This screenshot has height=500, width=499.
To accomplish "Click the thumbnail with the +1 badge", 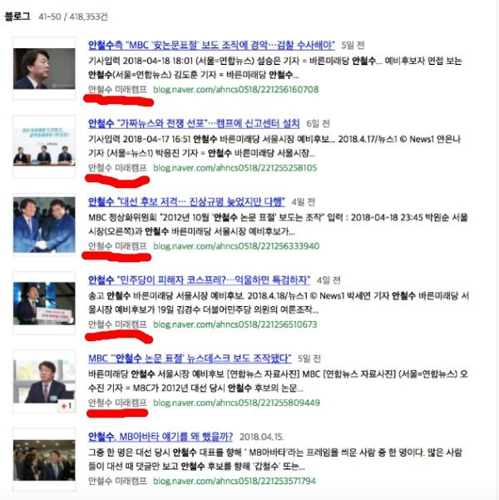I will [44, 382].
